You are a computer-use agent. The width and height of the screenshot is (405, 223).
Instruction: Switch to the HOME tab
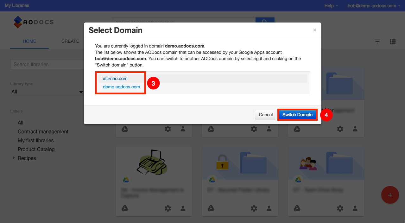[29, 41]
